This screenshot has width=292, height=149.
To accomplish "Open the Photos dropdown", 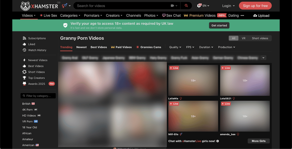I will pyautogui.click(x=151, y=16).
